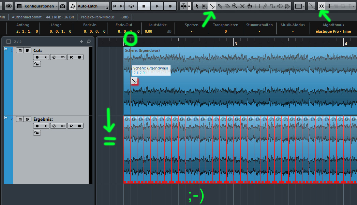Open track list settings icon next to 2 / 2
The height and width of the screenshot is (205, 357).
[x=9, y=42]
